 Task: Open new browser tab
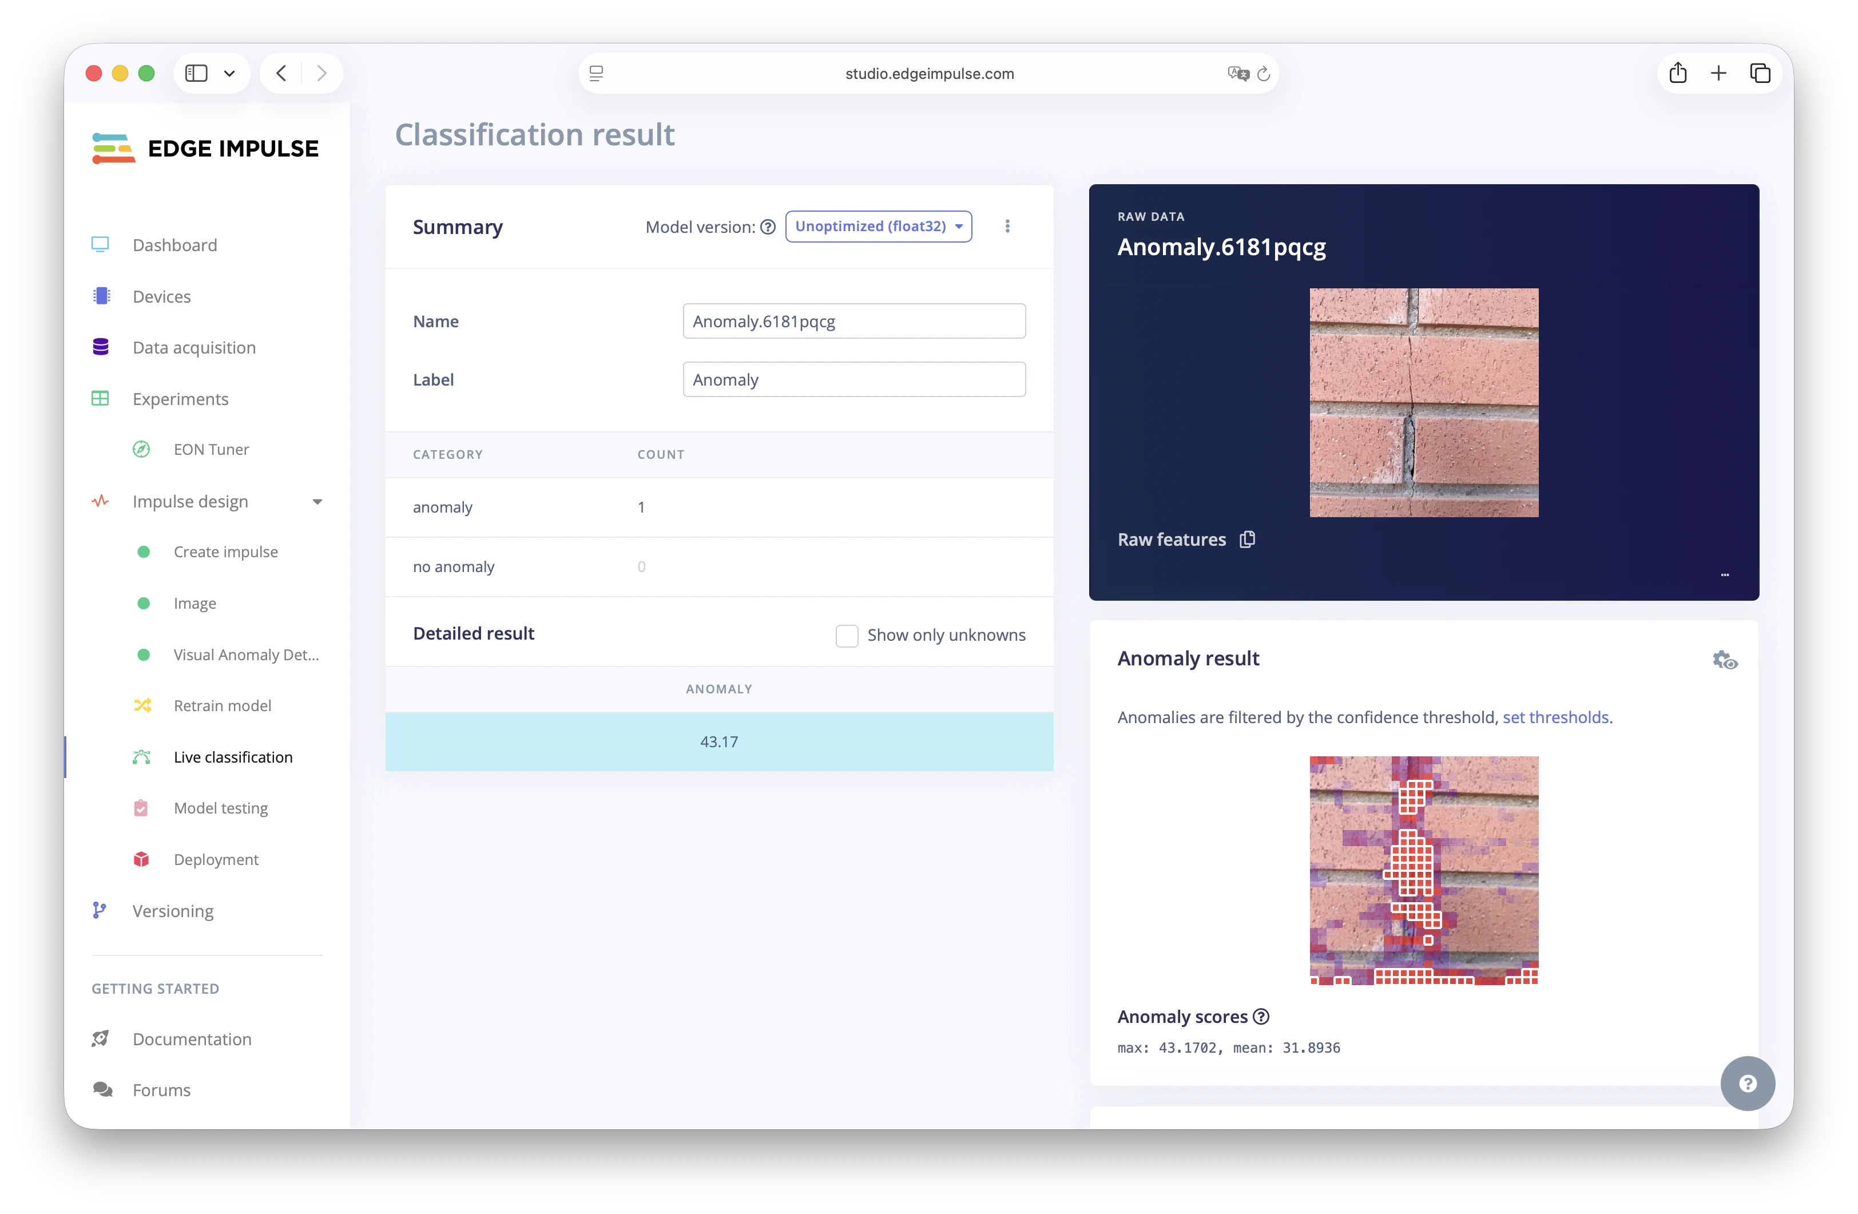(x=1718, y=73)
